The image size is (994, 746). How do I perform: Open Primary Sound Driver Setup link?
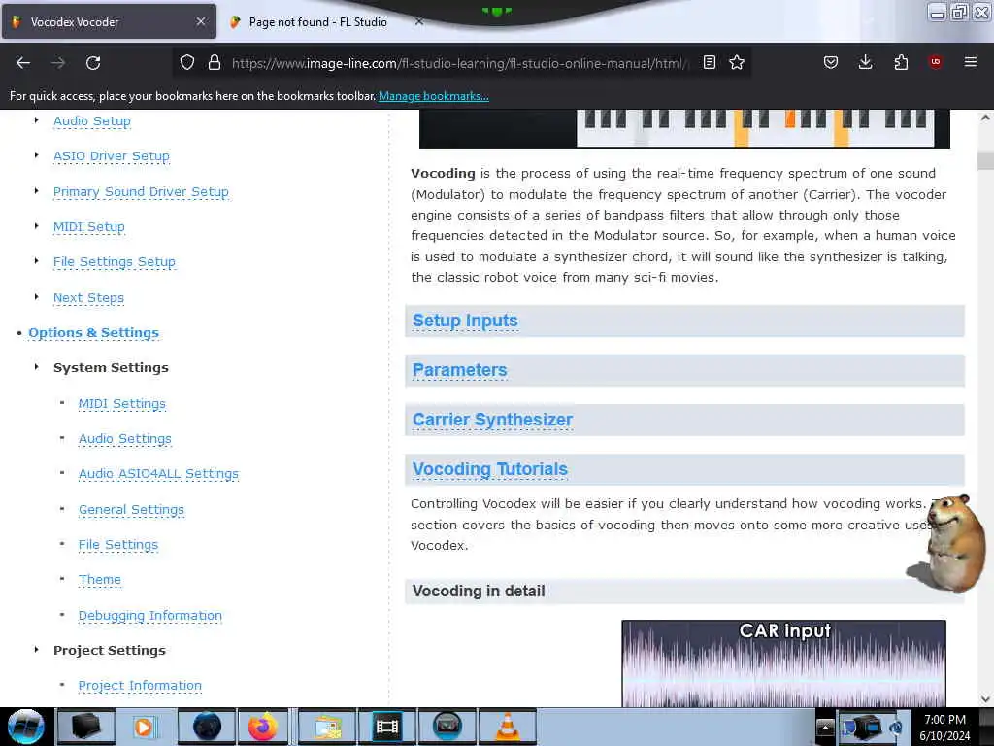click(x=141, y=191)
